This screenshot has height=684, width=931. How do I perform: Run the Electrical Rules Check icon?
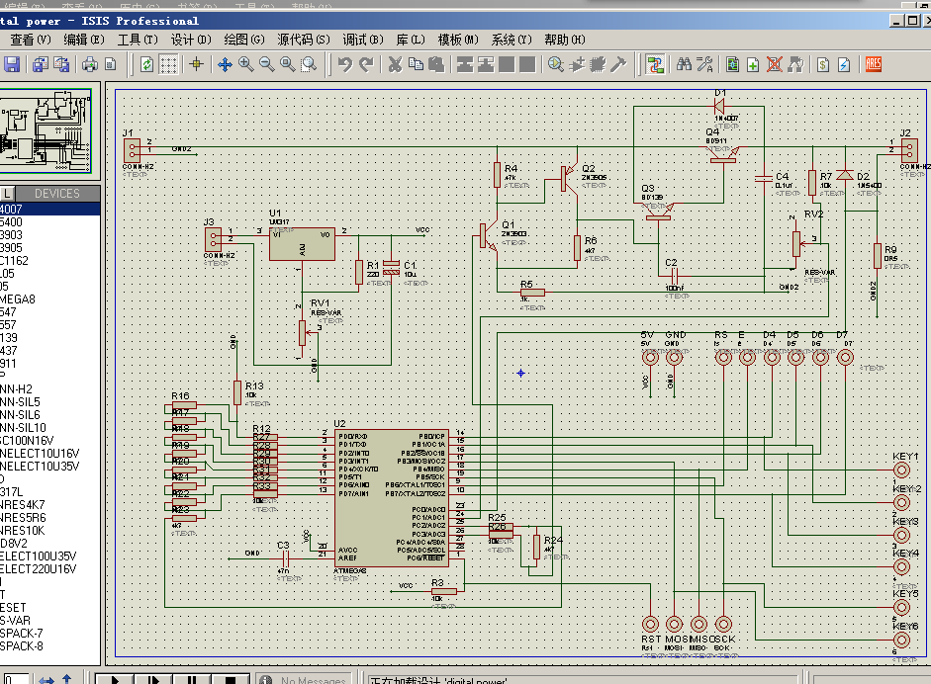844,64
